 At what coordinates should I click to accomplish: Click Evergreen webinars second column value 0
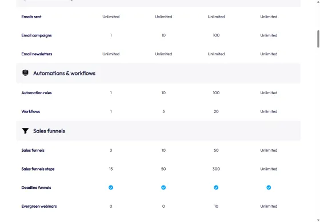pos(163,206)
